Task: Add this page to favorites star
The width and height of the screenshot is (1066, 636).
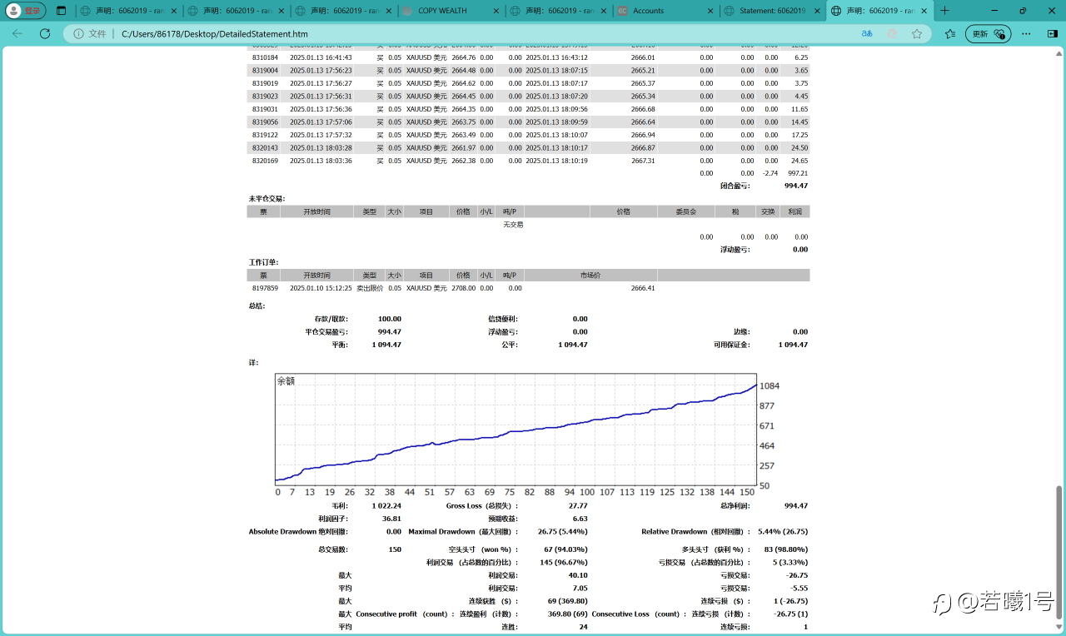Action: pyautogui.click(x=917, y=34)
